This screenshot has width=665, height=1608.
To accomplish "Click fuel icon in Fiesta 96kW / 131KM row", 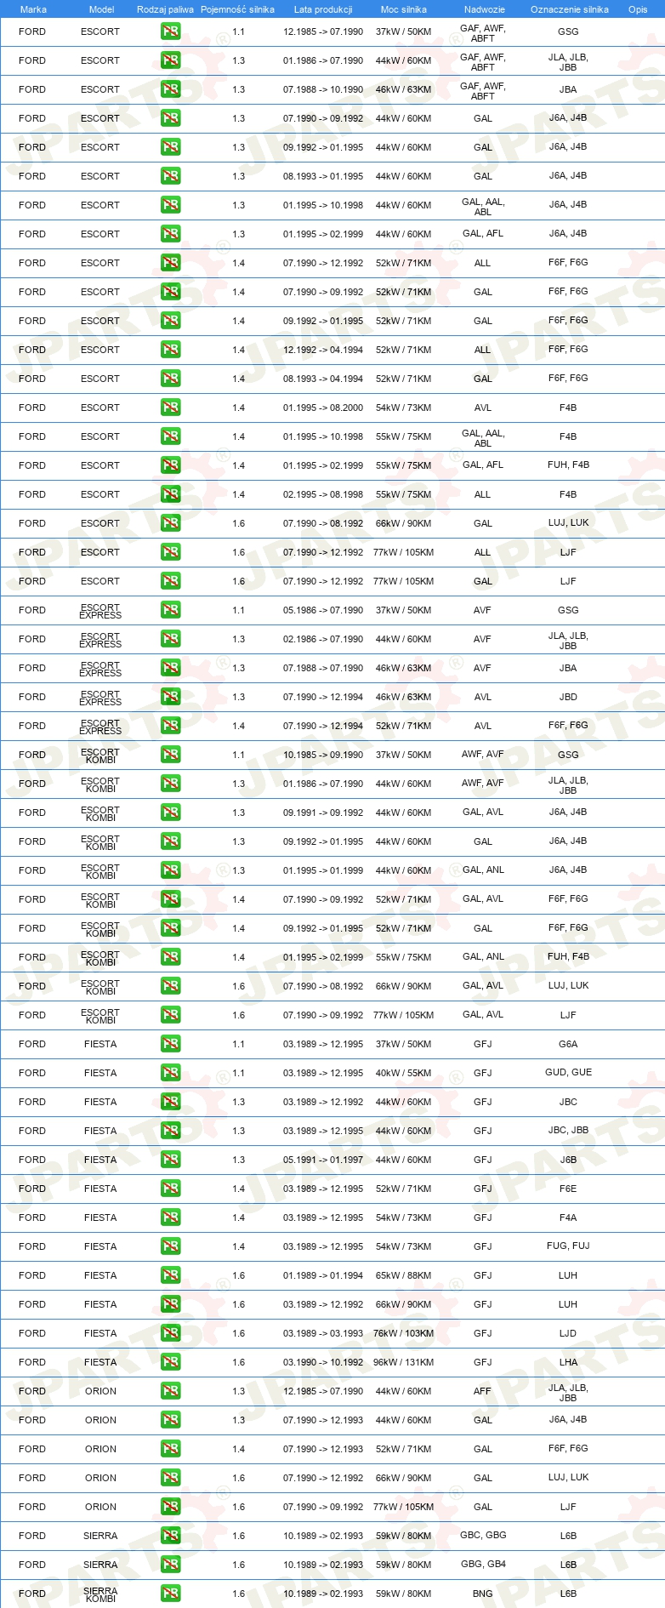I will tap(170, 1362).
